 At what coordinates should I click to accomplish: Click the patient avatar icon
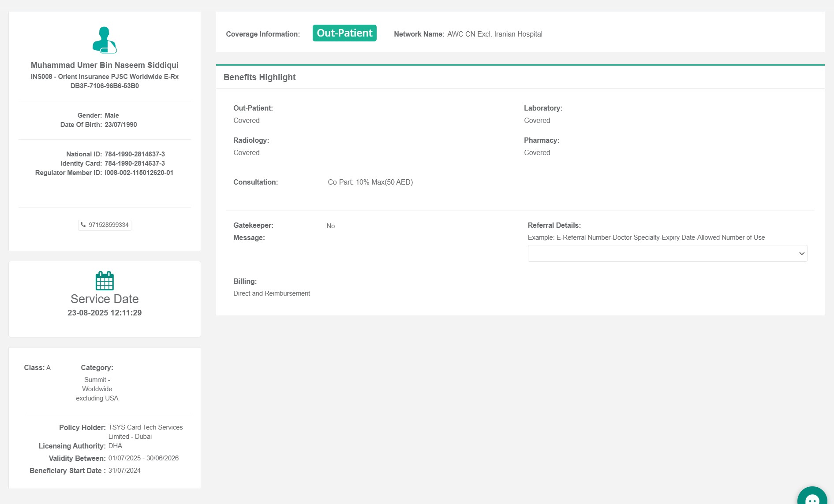click(x=105, y=40)
